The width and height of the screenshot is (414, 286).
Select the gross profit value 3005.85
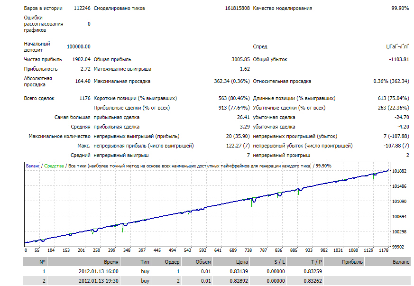click(240, 59)
